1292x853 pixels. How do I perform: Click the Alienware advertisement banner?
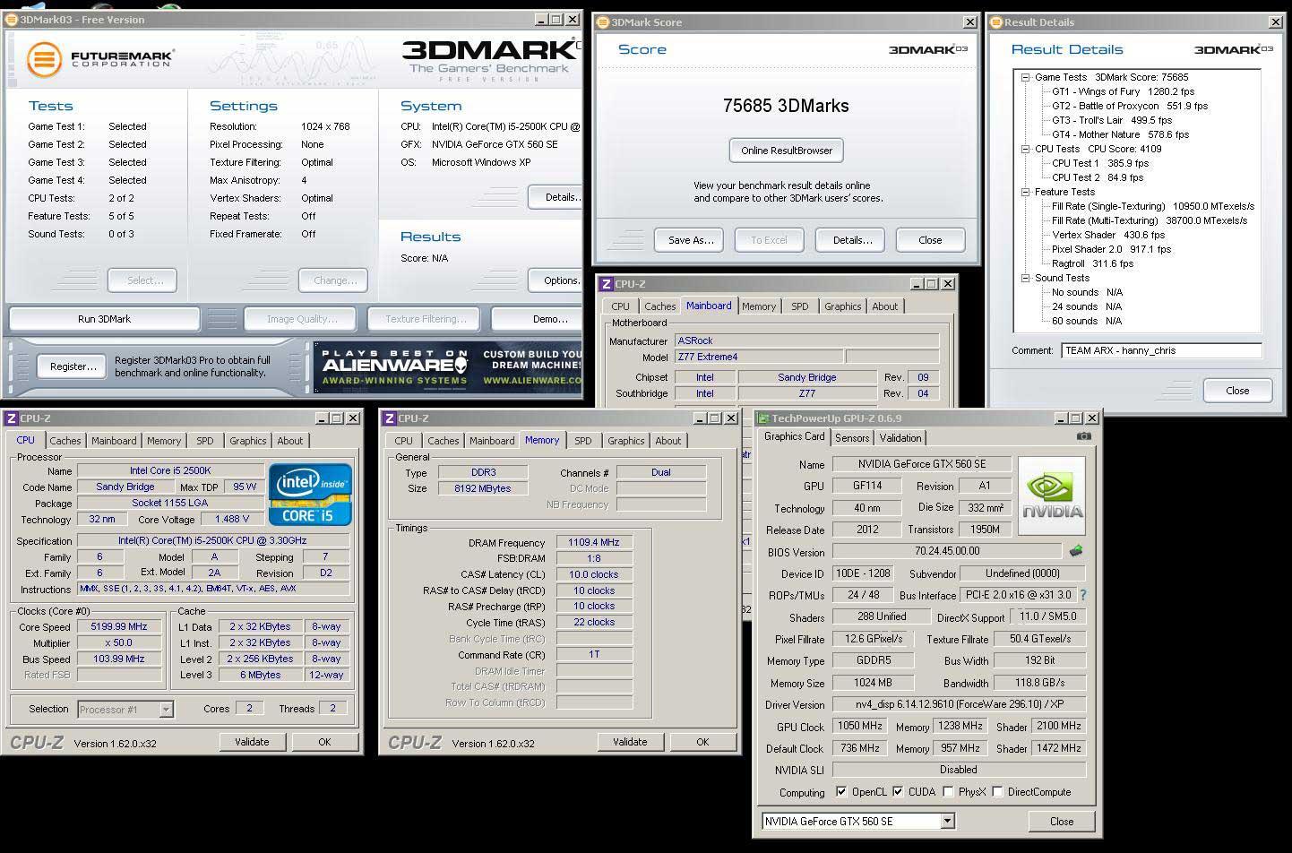click(x=448, y=367)
